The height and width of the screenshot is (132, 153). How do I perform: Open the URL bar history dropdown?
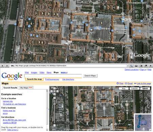[x=128, y=66]
